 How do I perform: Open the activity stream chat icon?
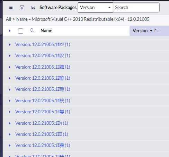(x=33, y=8)
